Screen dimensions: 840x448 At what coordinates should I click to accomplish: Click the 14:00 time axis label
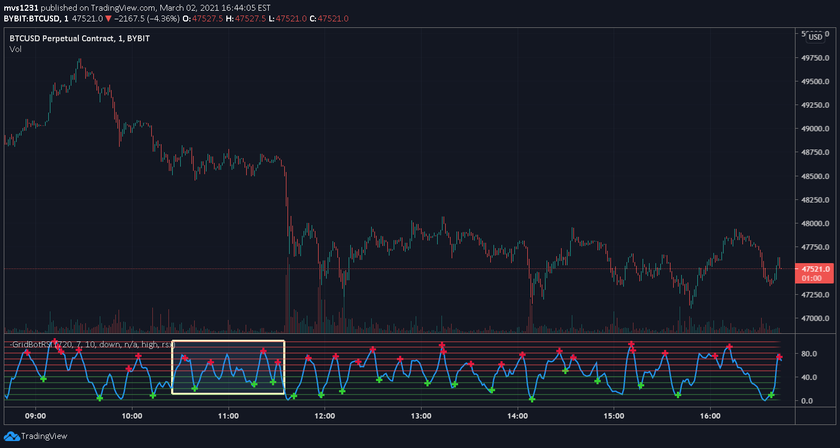pyautogui.click(x=518, y=416)
